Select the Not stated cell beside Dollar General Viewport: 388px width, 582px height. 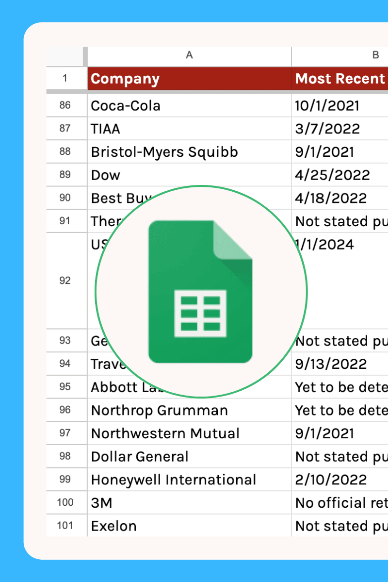(x=340, y=456)
